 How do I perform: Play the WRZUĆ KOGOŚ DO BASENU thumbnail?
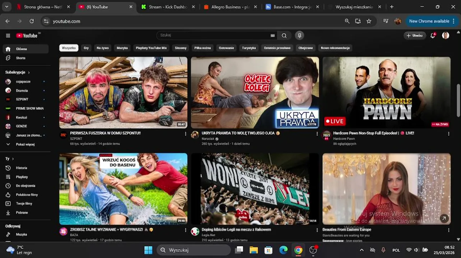(x=123, y=189)
